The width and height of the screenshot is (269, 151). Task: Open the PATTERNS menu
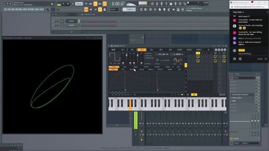coord(18,9)
